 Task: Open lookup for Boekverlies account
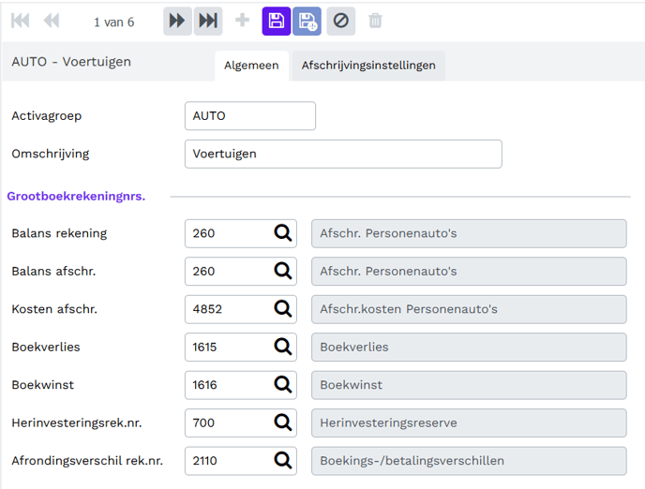coord(283,347)
